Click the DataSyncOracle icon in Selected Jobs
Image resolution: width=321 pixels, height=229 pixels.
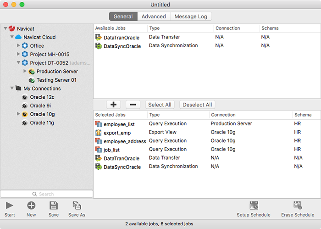99,167
